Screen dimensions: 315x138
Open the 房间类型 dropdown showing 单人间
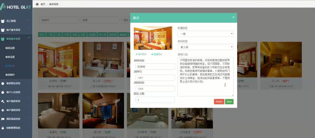point(206,47)
